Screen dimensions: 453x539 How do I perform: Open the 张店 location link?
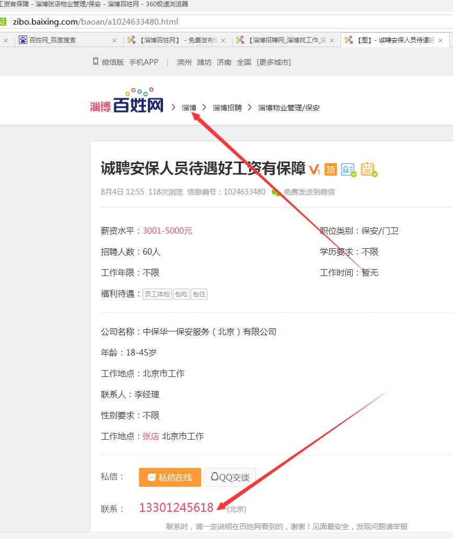[150, 436]
